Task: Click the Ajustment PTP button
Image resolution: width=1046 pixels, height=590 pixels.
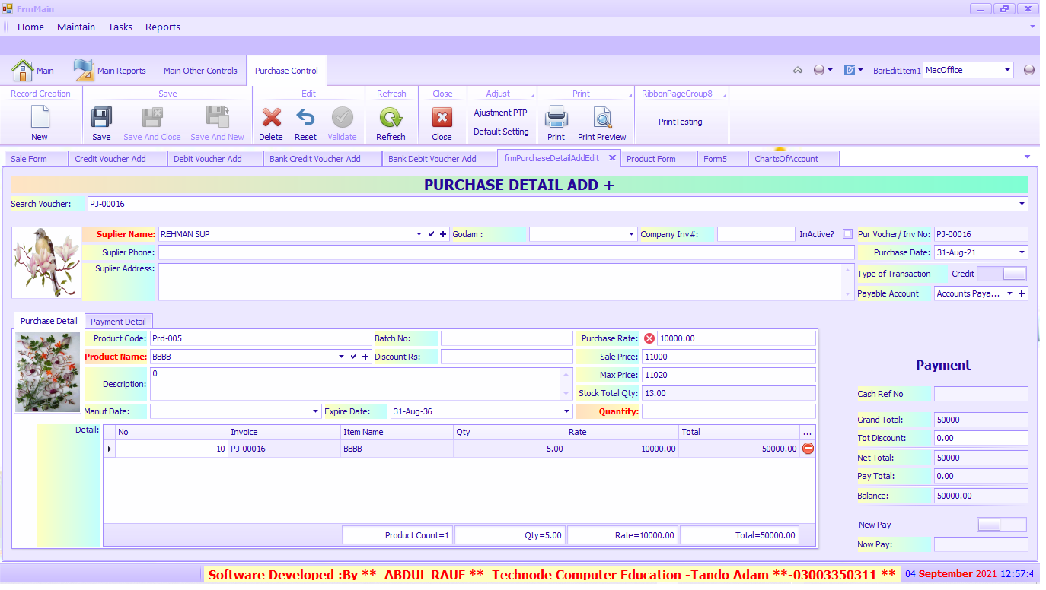Action: pos(500,113)
